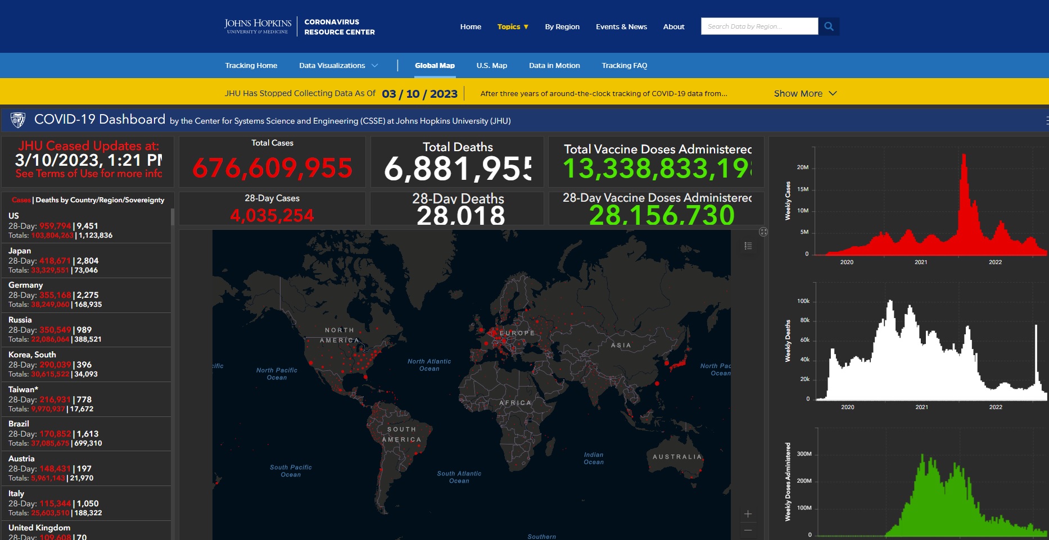Open the map legend list icon
Image resolution: width=1049 pixels, height=540 pixels.
coord(748,246)
